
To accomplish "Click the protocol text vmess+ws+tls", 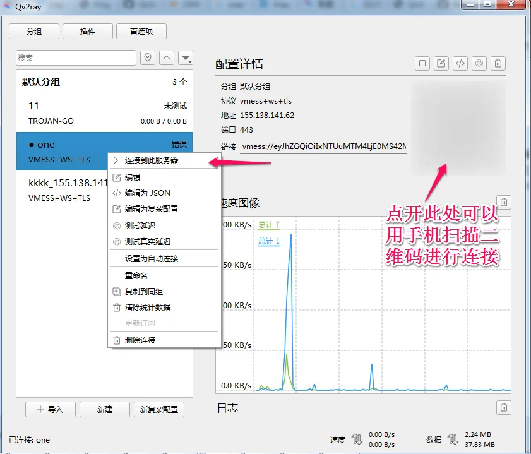I will [265, 101].
